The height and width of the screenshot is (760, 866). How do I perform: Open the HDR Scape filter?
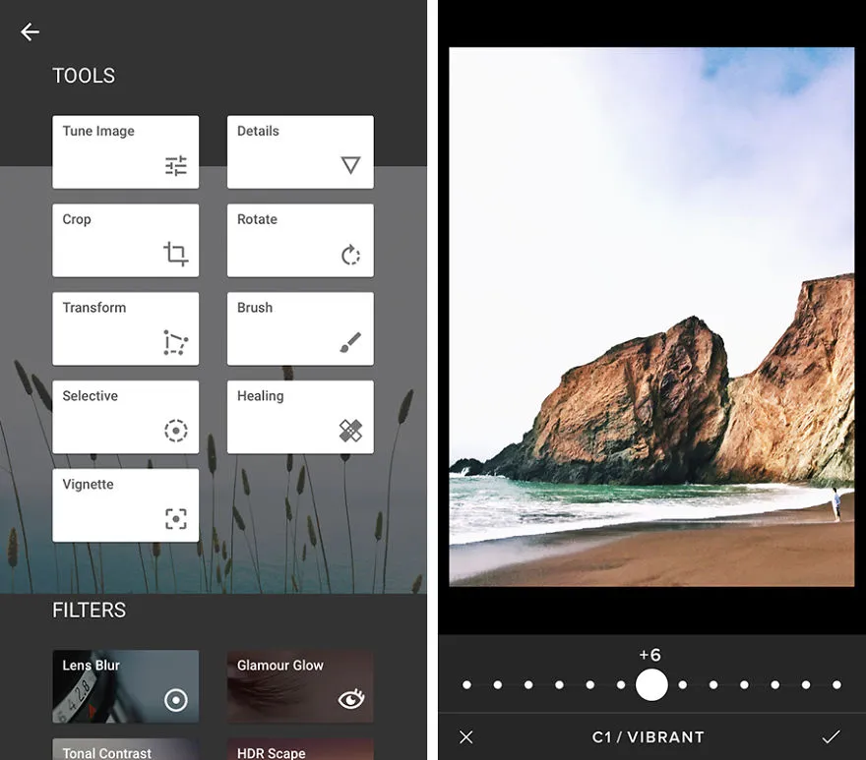point(300,749)
